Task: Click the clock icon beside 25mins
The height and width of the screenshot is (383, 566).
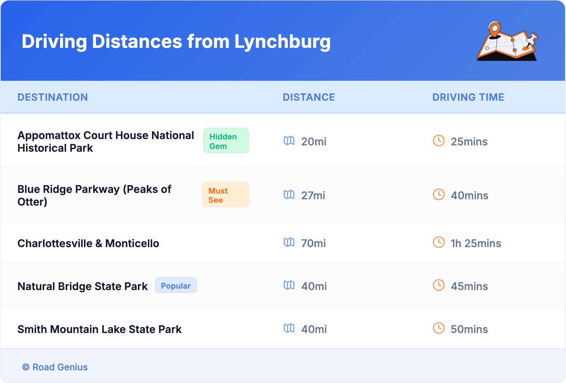Action: [x=439, y=141]
